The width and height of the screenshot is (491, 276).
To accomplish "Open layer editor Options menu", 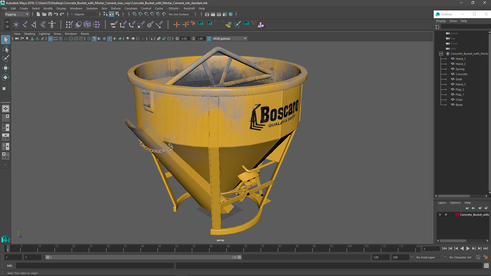I will point(455,203).
